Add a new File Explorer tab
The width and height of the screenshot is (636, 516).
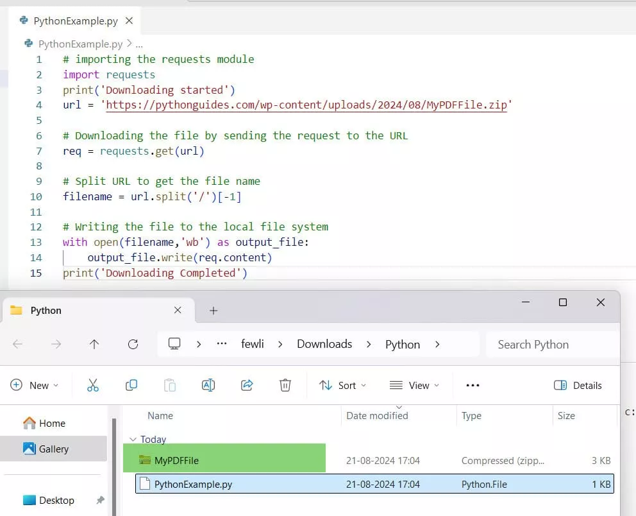pyautogui.click(x=213, y=311)
